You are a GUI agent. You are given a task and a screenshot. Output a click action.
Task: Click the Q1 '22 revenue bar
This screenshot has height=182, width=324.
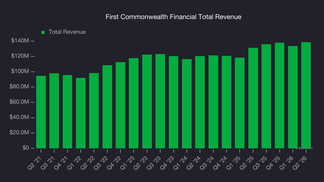[81, 113]
